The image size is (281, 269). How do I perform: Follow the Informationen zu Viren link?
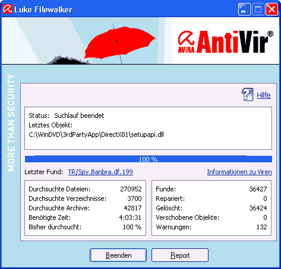tap(239, 172)
